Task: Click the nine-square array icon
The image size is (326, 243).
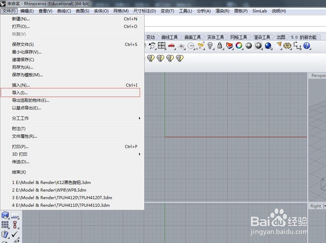Action: [x=5, y=225]
